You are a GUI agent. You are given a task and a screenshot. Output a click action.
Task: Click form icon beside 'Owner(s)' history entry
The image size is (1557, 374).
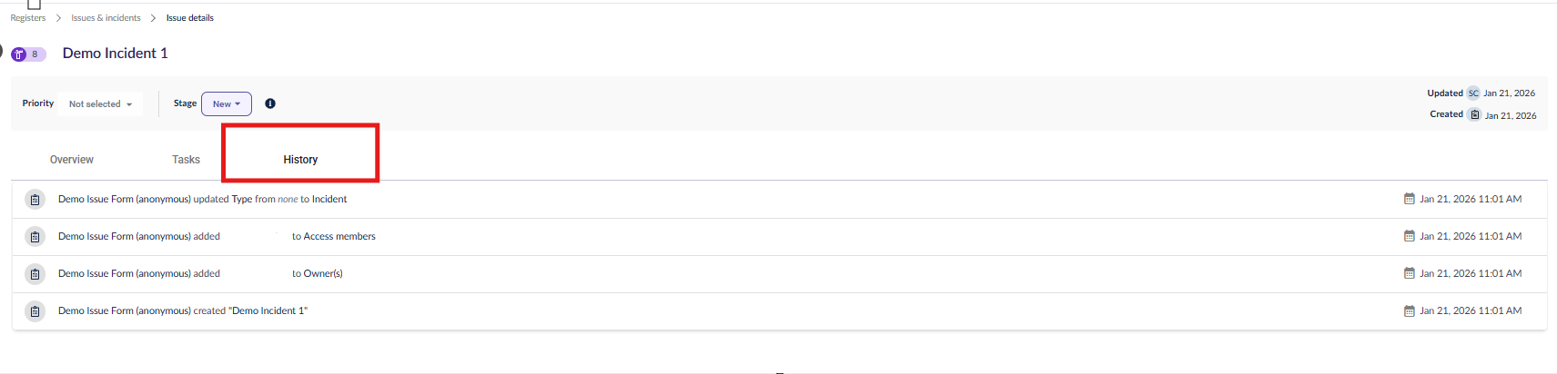point(35,274)
